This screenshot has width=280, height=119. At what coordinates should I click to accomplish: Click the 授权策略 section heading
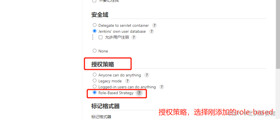pyautogui.click(x=103, y=64)
